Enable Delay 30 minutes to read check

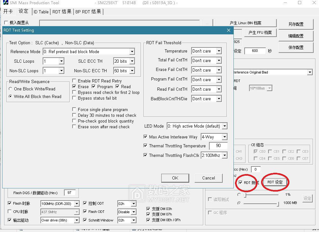click(74, 115)
